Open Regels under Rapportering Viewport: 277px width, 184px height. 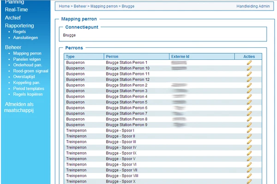(x=19, y=32)
